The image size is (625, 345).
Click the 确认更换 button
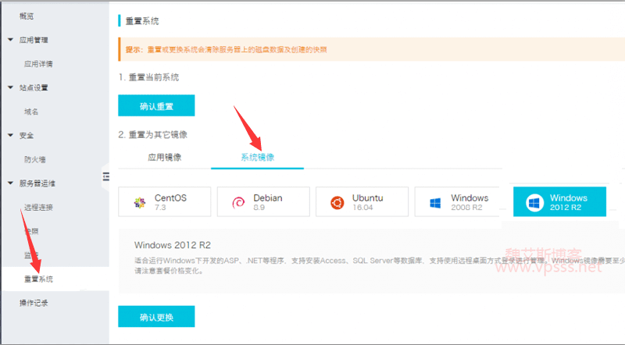(155, 317)
